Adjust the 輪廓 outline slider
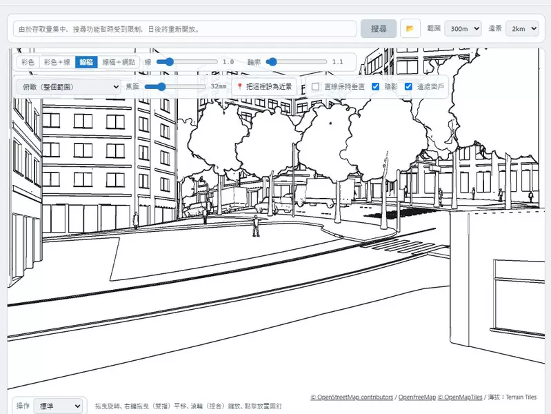The width and height of the screenshot is (551, 414). (297, 62)
